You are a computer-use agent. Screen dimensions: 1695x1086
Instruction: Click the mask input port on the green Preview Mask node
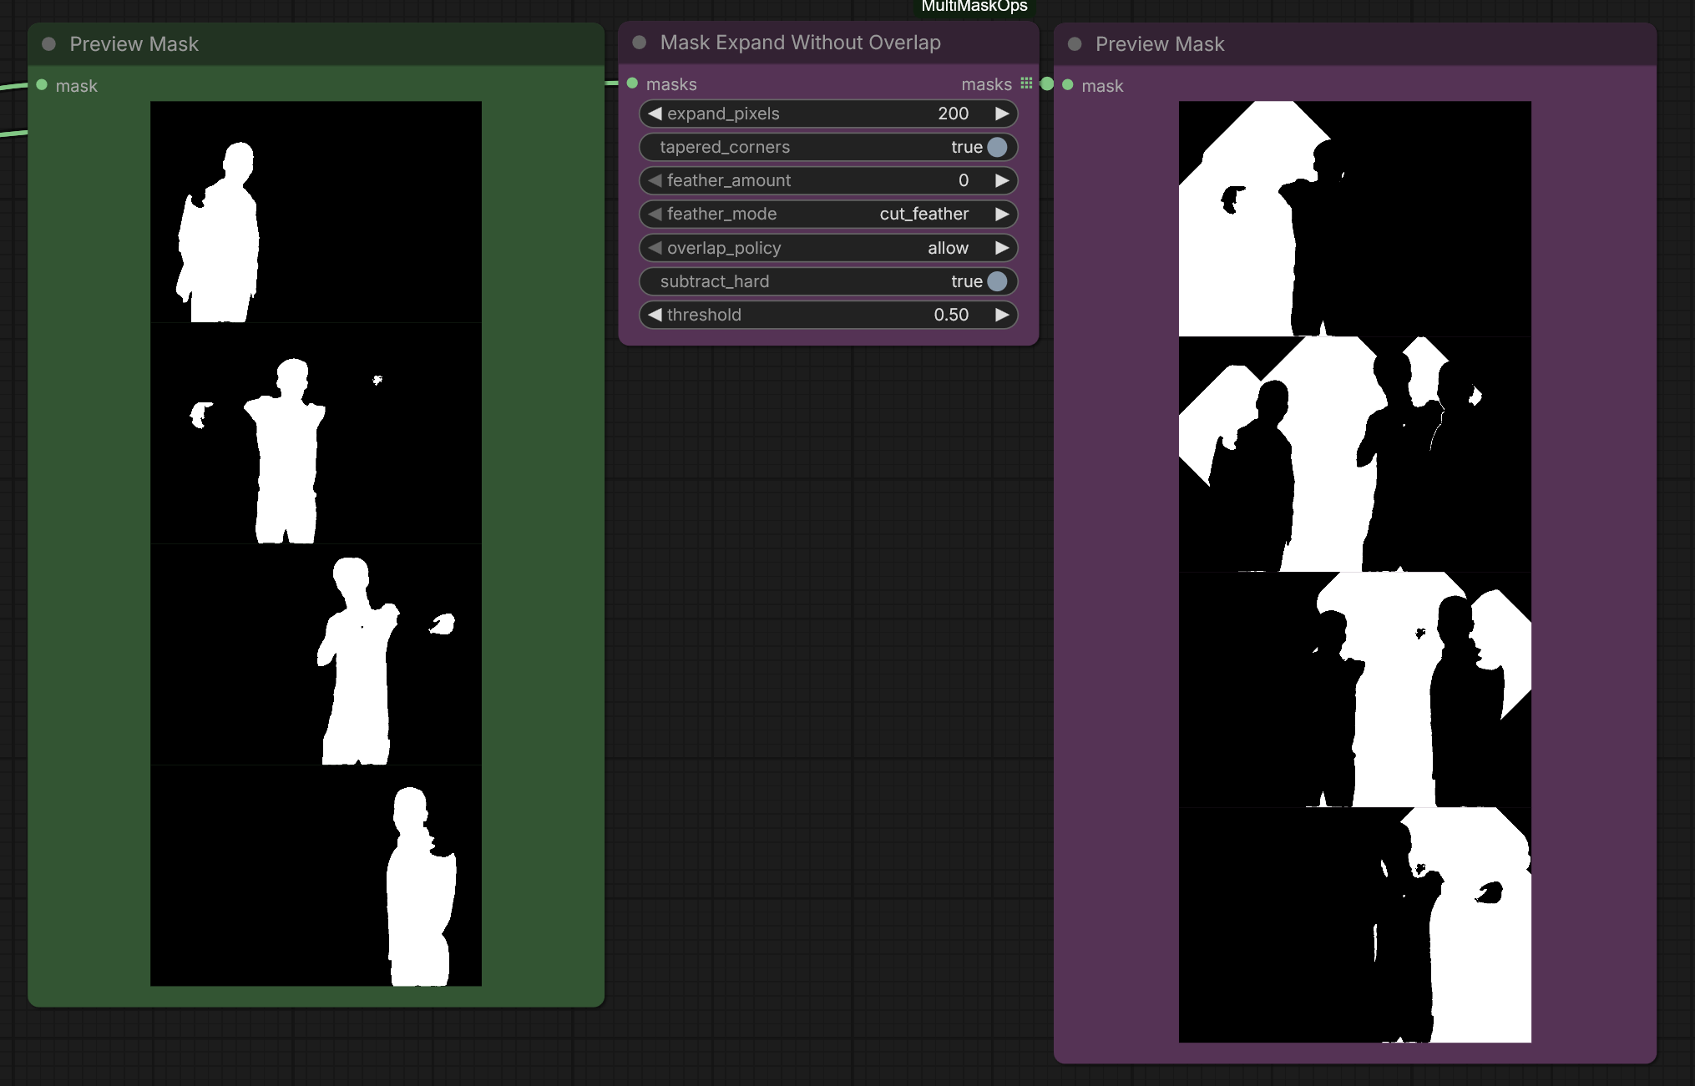tap(42, 85)
